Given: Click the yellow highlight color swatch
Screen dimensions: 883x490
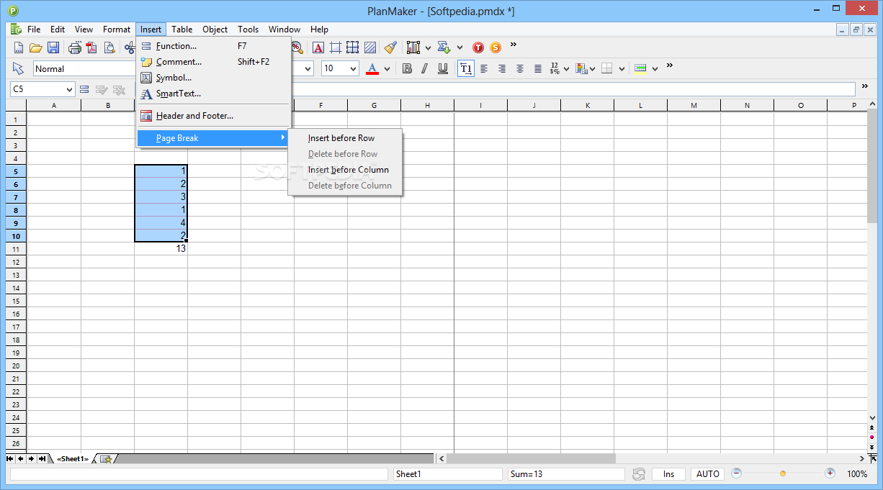Looking at the screenshot, I should 640,68.
